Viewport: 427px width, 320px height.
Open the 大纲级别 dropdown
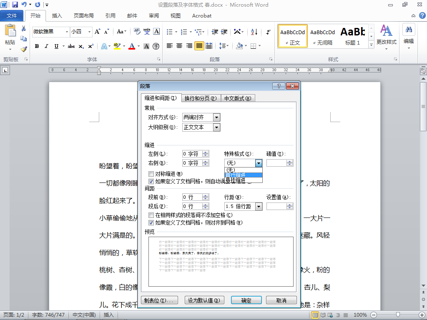pyautogui.click(x=216, y=127)
